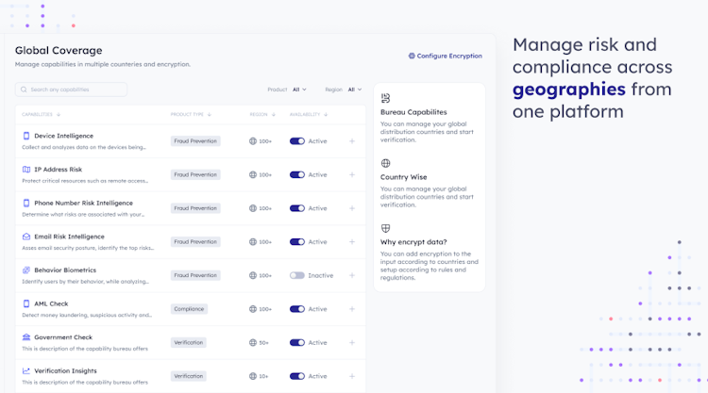Screen dimensions: 708x393
Task: Expand Phone Number Risk Intelligence row plus
Action: point(352,208)
